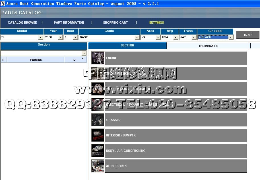The width and height of the screenshot is (260, 180).
Task: Select the Accessories section thumbnail icon
Action: [x=98, y=166]
